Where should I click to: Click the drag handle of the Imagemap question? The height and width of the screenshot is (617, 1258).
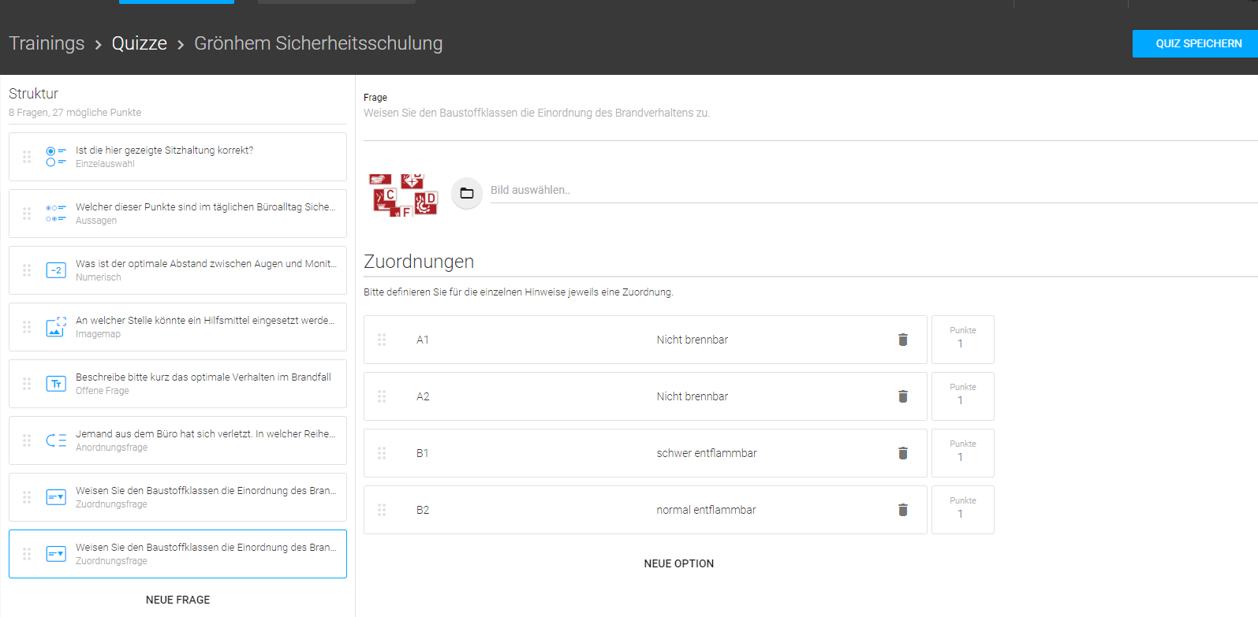[27, 327]
